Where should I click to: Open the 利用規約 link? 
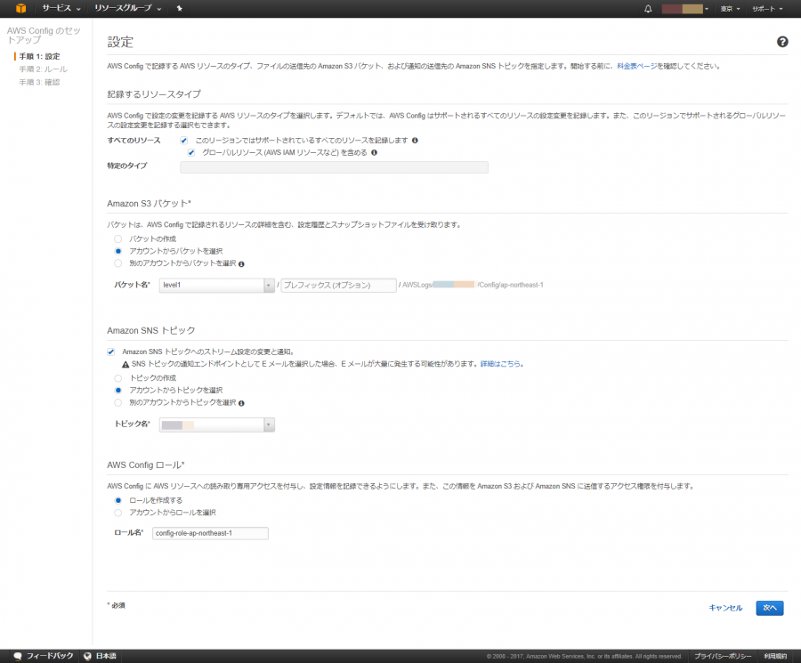(775, 657)
